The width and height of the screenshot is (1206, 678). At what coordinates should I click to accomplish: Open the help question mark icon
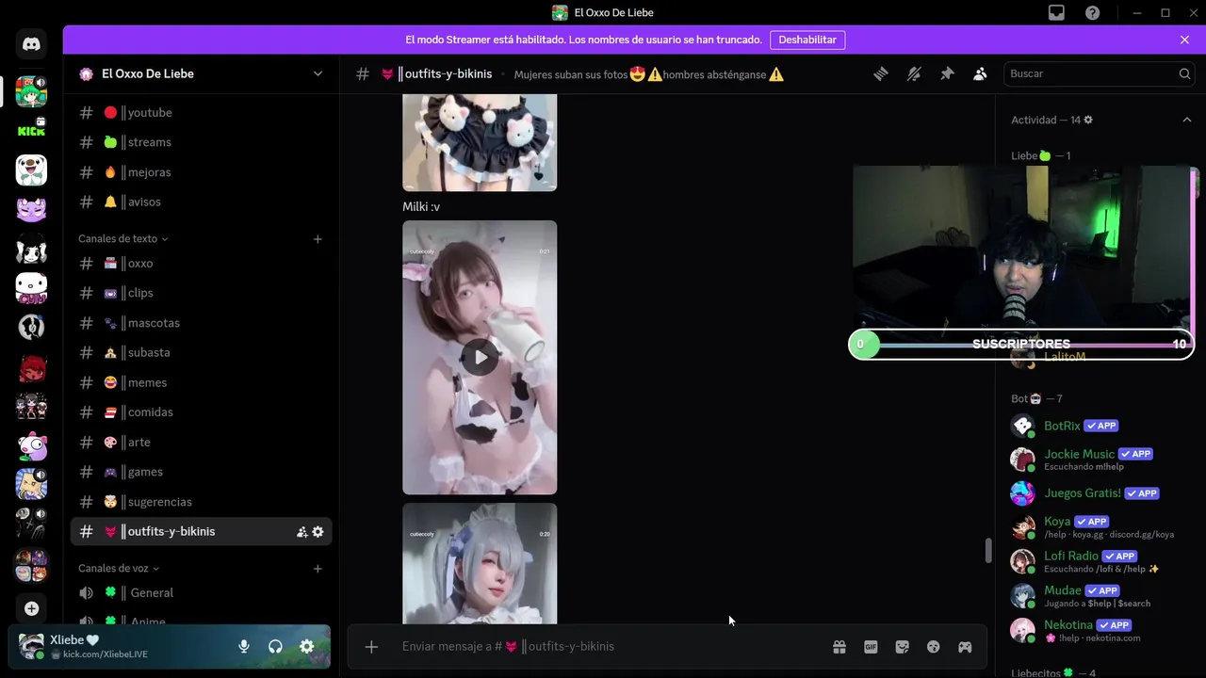pos(1092,12)
